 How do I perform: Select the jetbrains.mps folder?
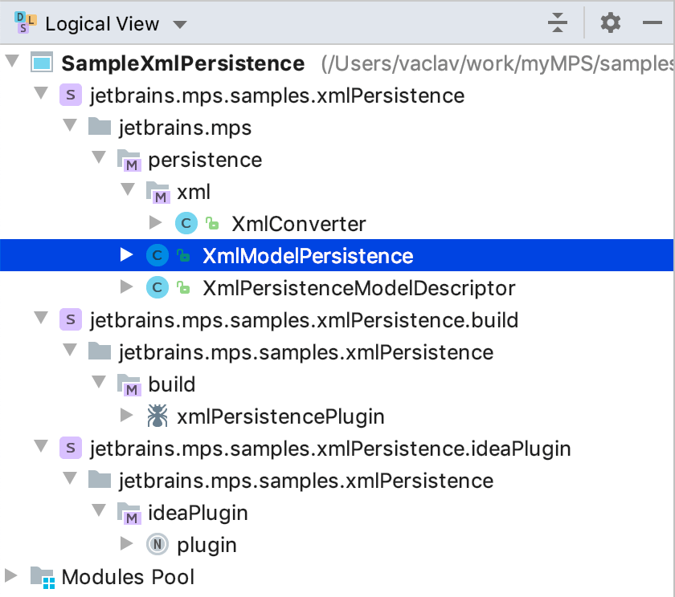(x=185, y=128)
